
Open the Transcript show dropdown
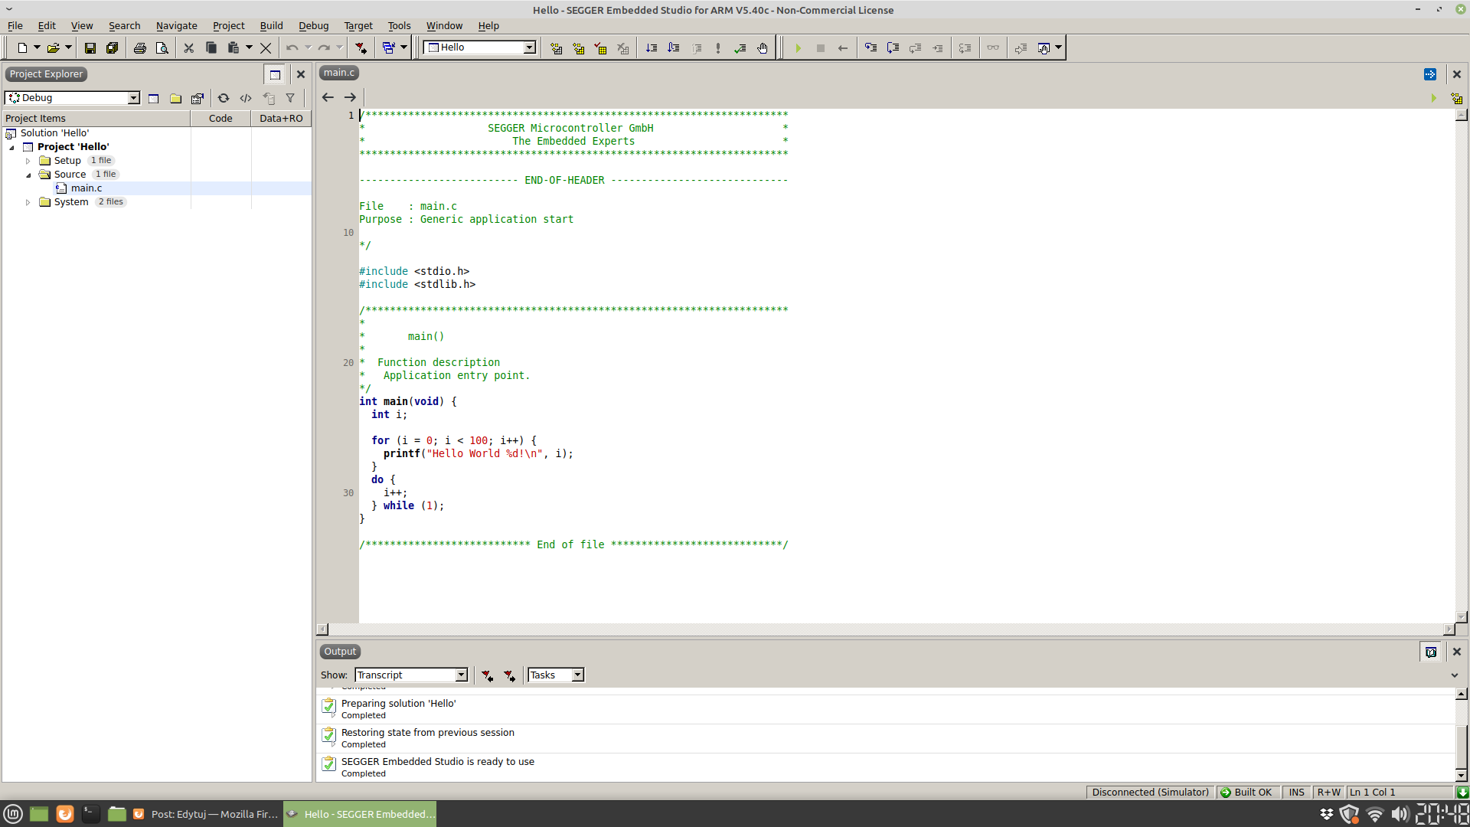pyautogui.click(x=461, y=675)
